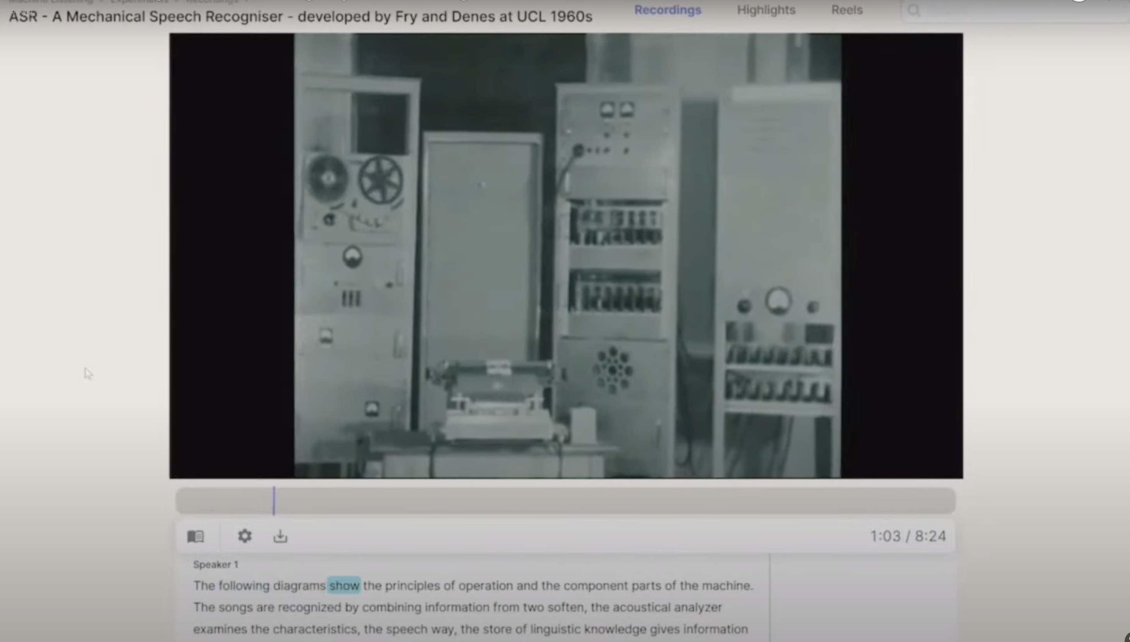Click the playhead marker on the timeline

click(274, 501)
